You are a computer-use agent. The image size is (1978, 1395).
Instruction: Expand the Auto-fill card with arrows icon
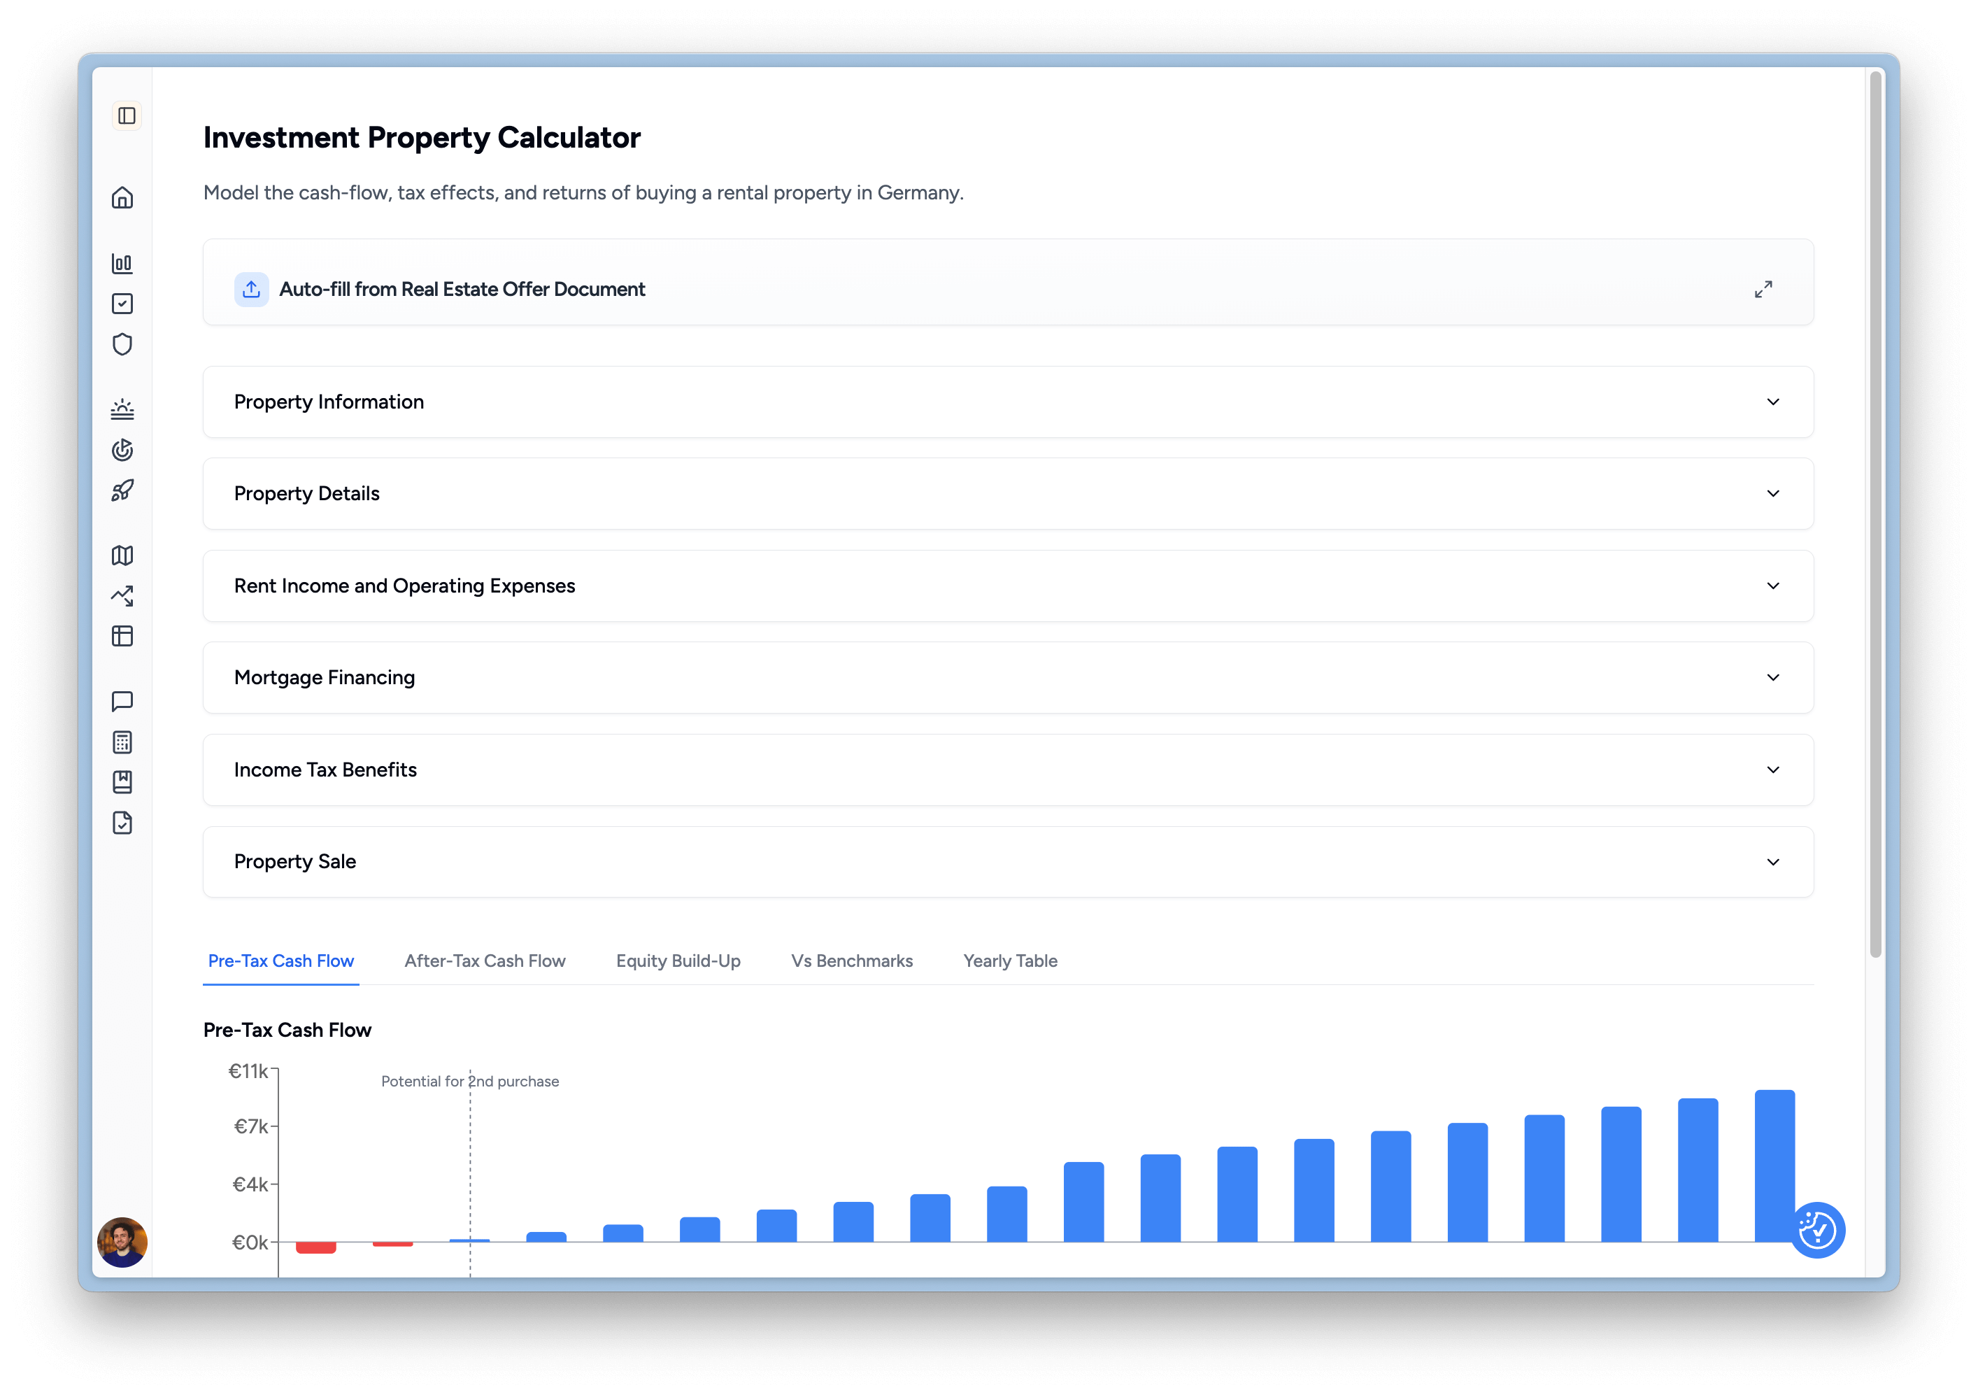pyautogui.click(x=1763, y=290)
